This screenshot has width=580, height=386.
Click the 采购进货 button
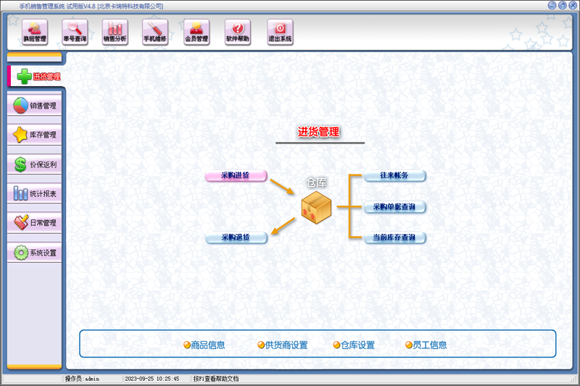(x=236, y=175)
